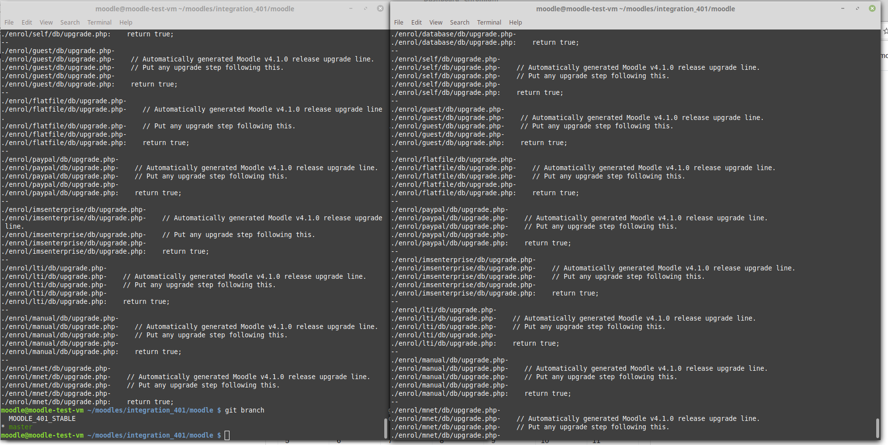Click './enrol/imsenterprise/db/upgrade.php:' return line in left terminal

(105, 251)
